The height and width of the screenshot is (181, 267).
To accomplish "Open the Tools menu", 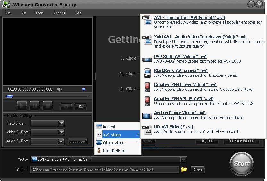I will 39,13.
